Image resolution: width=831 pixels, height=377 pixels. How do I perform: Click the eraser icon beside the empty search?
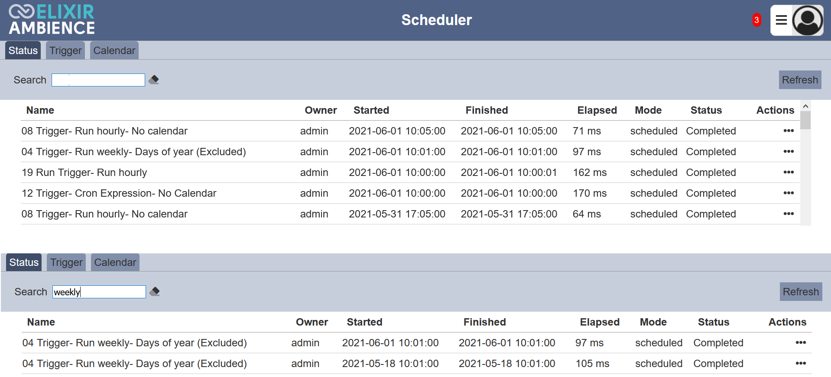pos(154,80)
